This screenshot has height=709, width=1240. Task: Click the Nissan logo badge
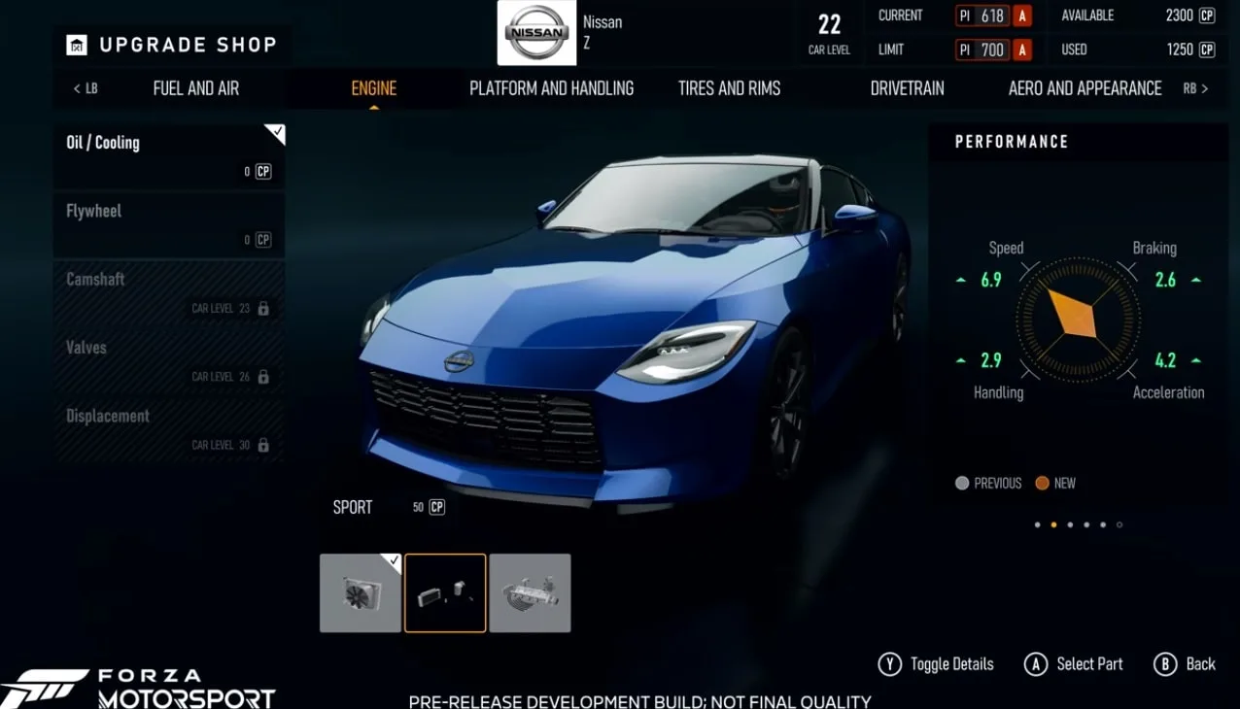point(536,33)
